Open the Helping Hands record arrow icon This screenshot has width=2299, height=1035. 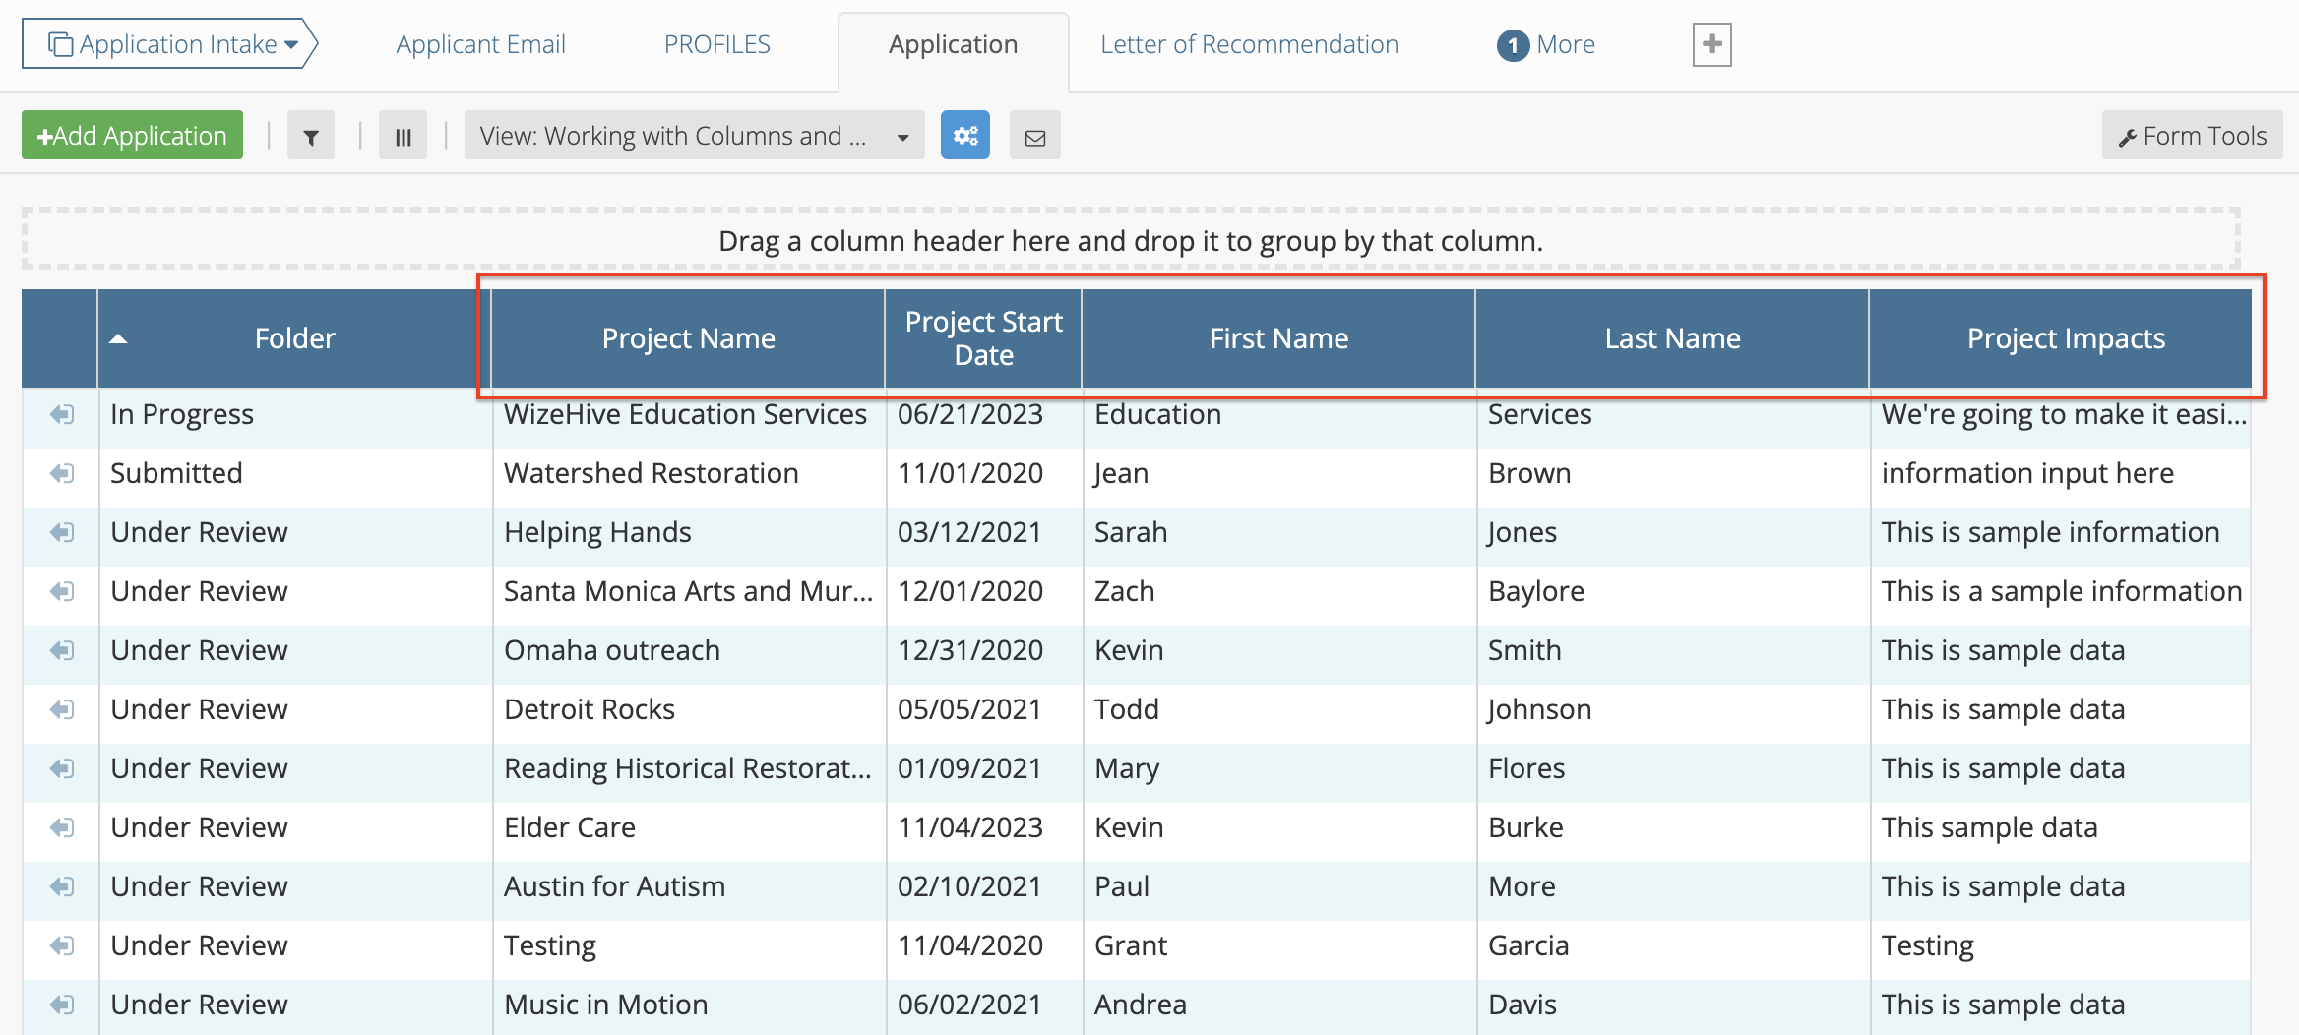(x=61, y=532)
